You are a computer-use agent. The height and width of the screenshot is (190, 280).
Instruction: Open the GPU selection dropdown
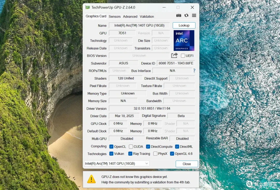117,163
